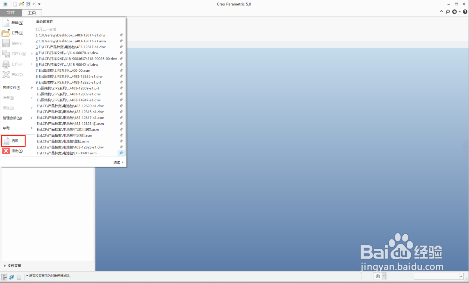Toggle the browser globe icon in status bar
Screen dimensions: 469x283
point(12,277)
